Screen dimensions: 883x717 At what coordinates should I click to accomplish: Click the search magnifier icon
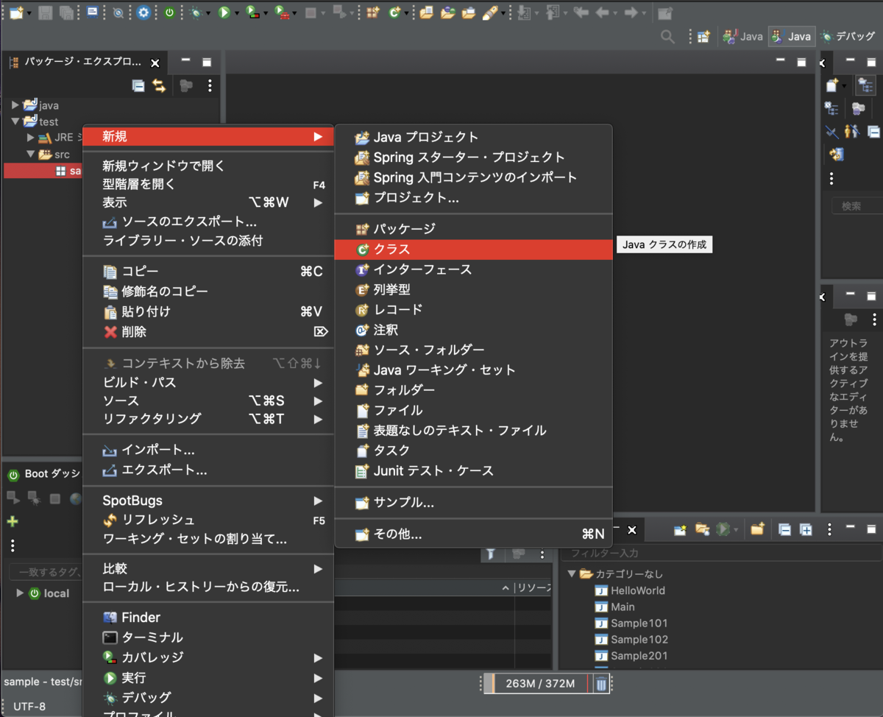(x=667, y=36)
